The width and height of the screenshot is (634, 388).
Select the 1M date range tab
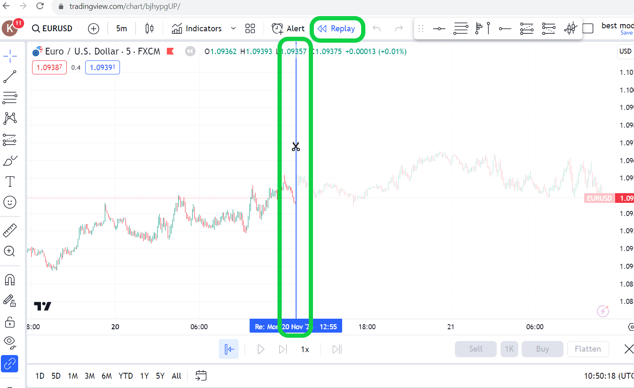point(73,376)
